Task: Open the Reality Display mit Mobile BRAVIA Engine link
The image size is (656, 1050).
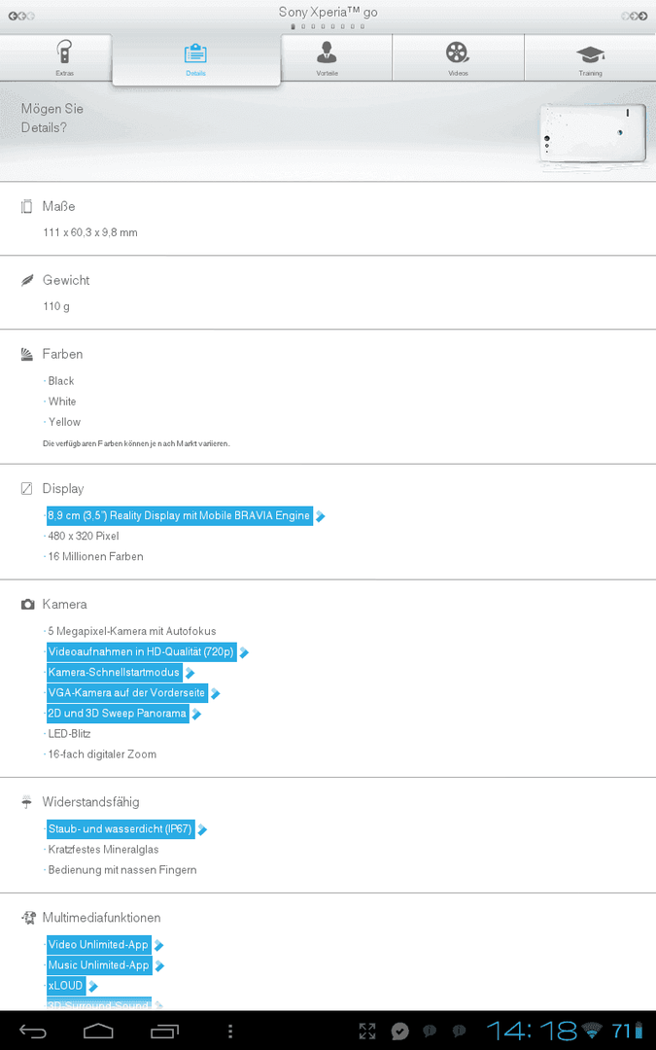Action: [x=180, y=515]
